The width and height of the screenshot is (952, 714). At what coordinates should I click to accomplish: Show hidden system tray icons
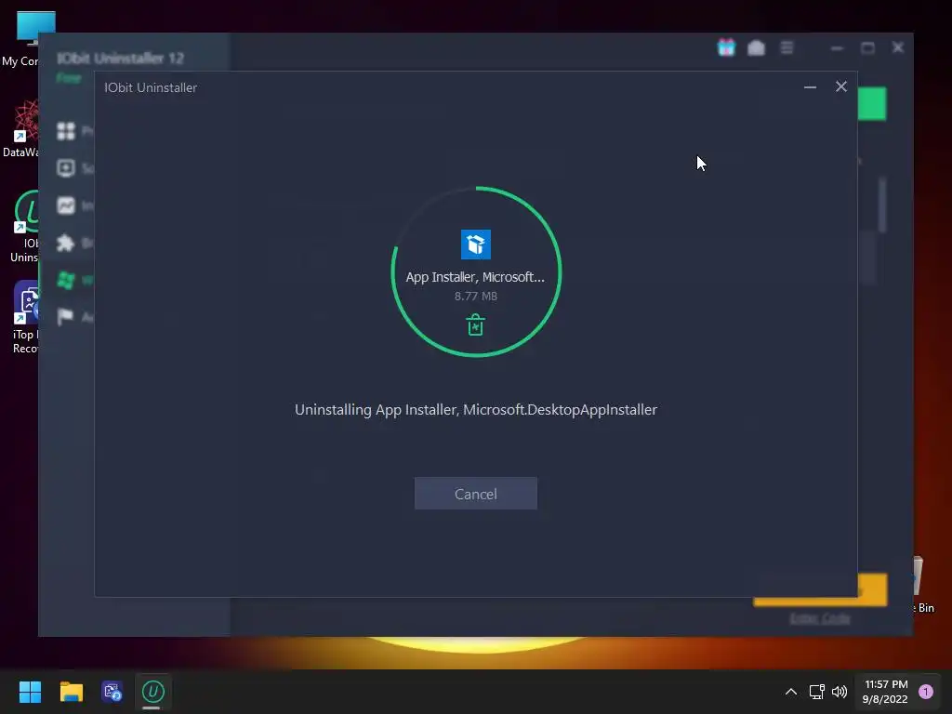(791, 692)
